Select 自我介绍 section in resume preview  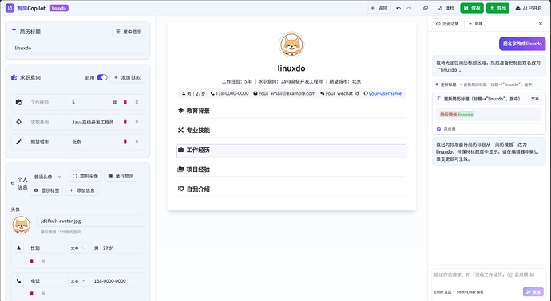[291, 190]
